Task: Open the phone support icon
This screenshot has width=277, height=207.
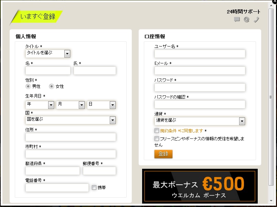Action: (x=256, y=20)
